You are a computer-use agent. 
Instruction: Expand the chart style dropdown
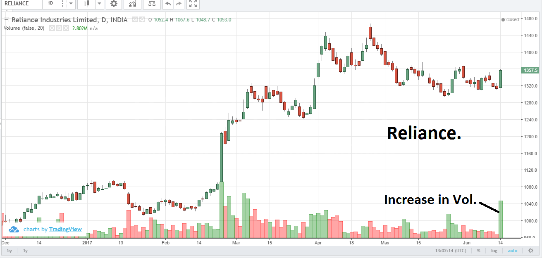(100, 4)
